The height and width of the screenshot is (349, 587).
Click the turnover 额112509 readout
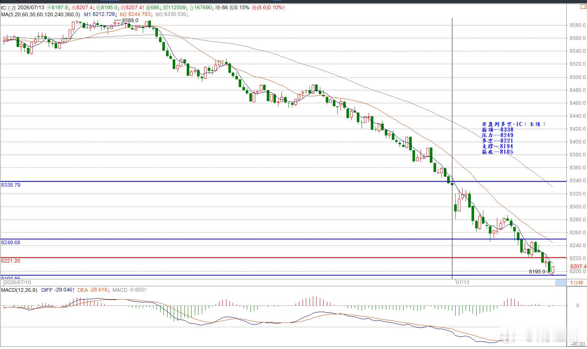(x=176, y=8)
